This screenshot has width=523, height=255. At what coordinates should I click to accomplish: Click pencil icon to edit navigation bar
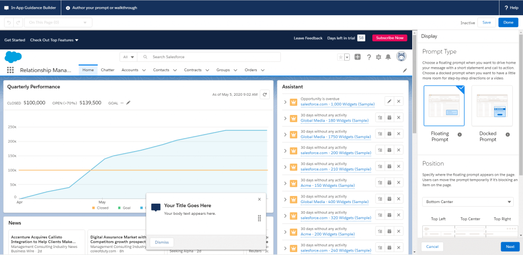(405, 70)
